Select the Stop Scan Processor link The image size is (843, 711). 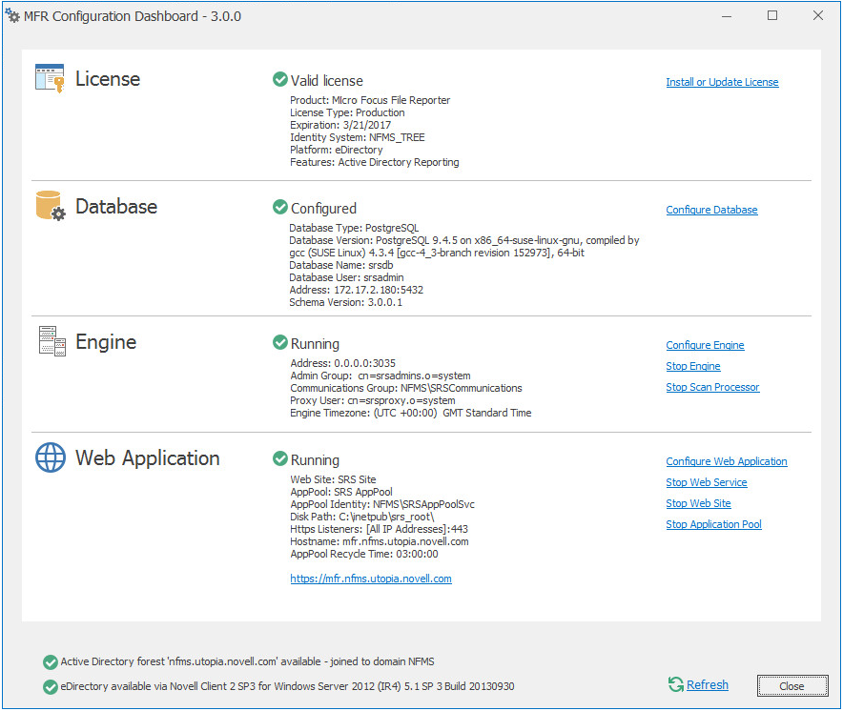point(712,387)
